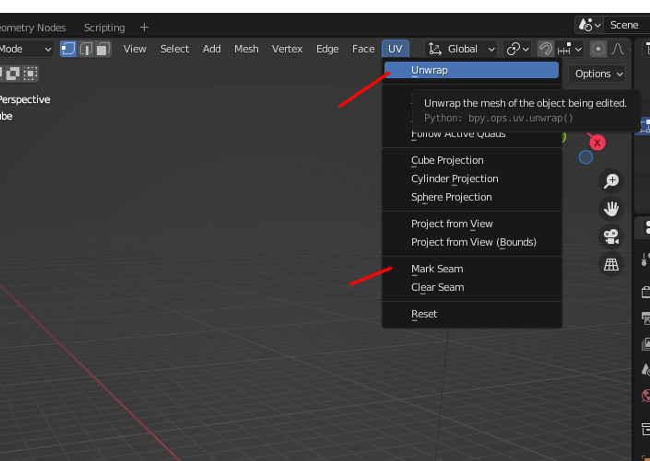This screenshot has width=650, height=461.
Task: Select vertex select mode icon
Action: point(68,49)
